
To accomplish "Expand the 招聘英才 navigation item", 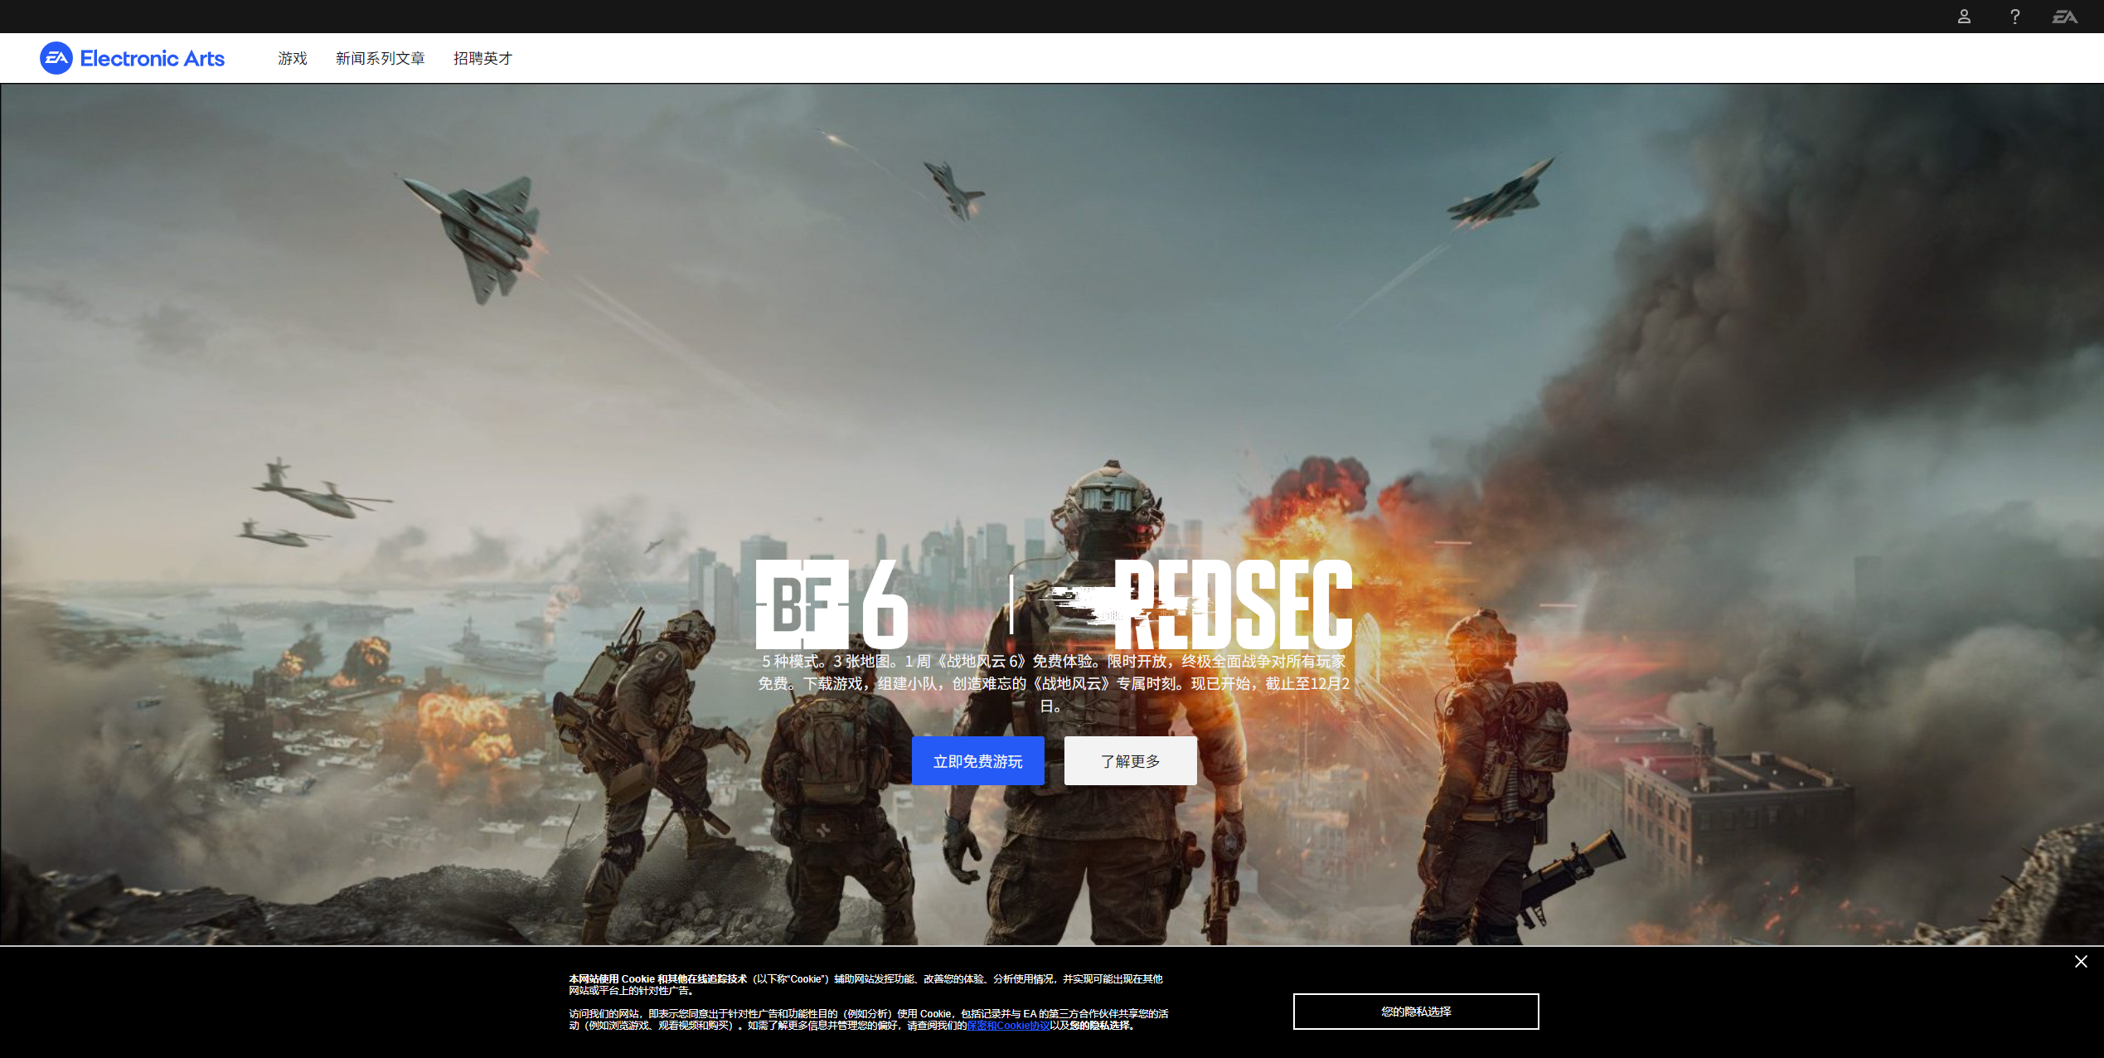I will (482, 58).
